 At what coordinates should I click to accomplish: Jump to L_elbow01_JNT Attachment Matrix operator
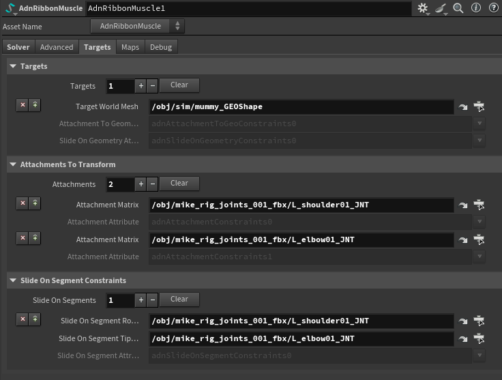463,240
